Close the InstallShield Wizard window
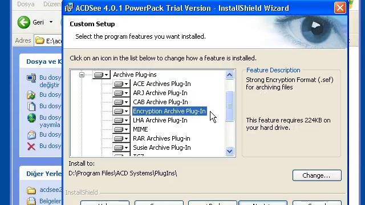The image size is (365, 205). (340, 8)
